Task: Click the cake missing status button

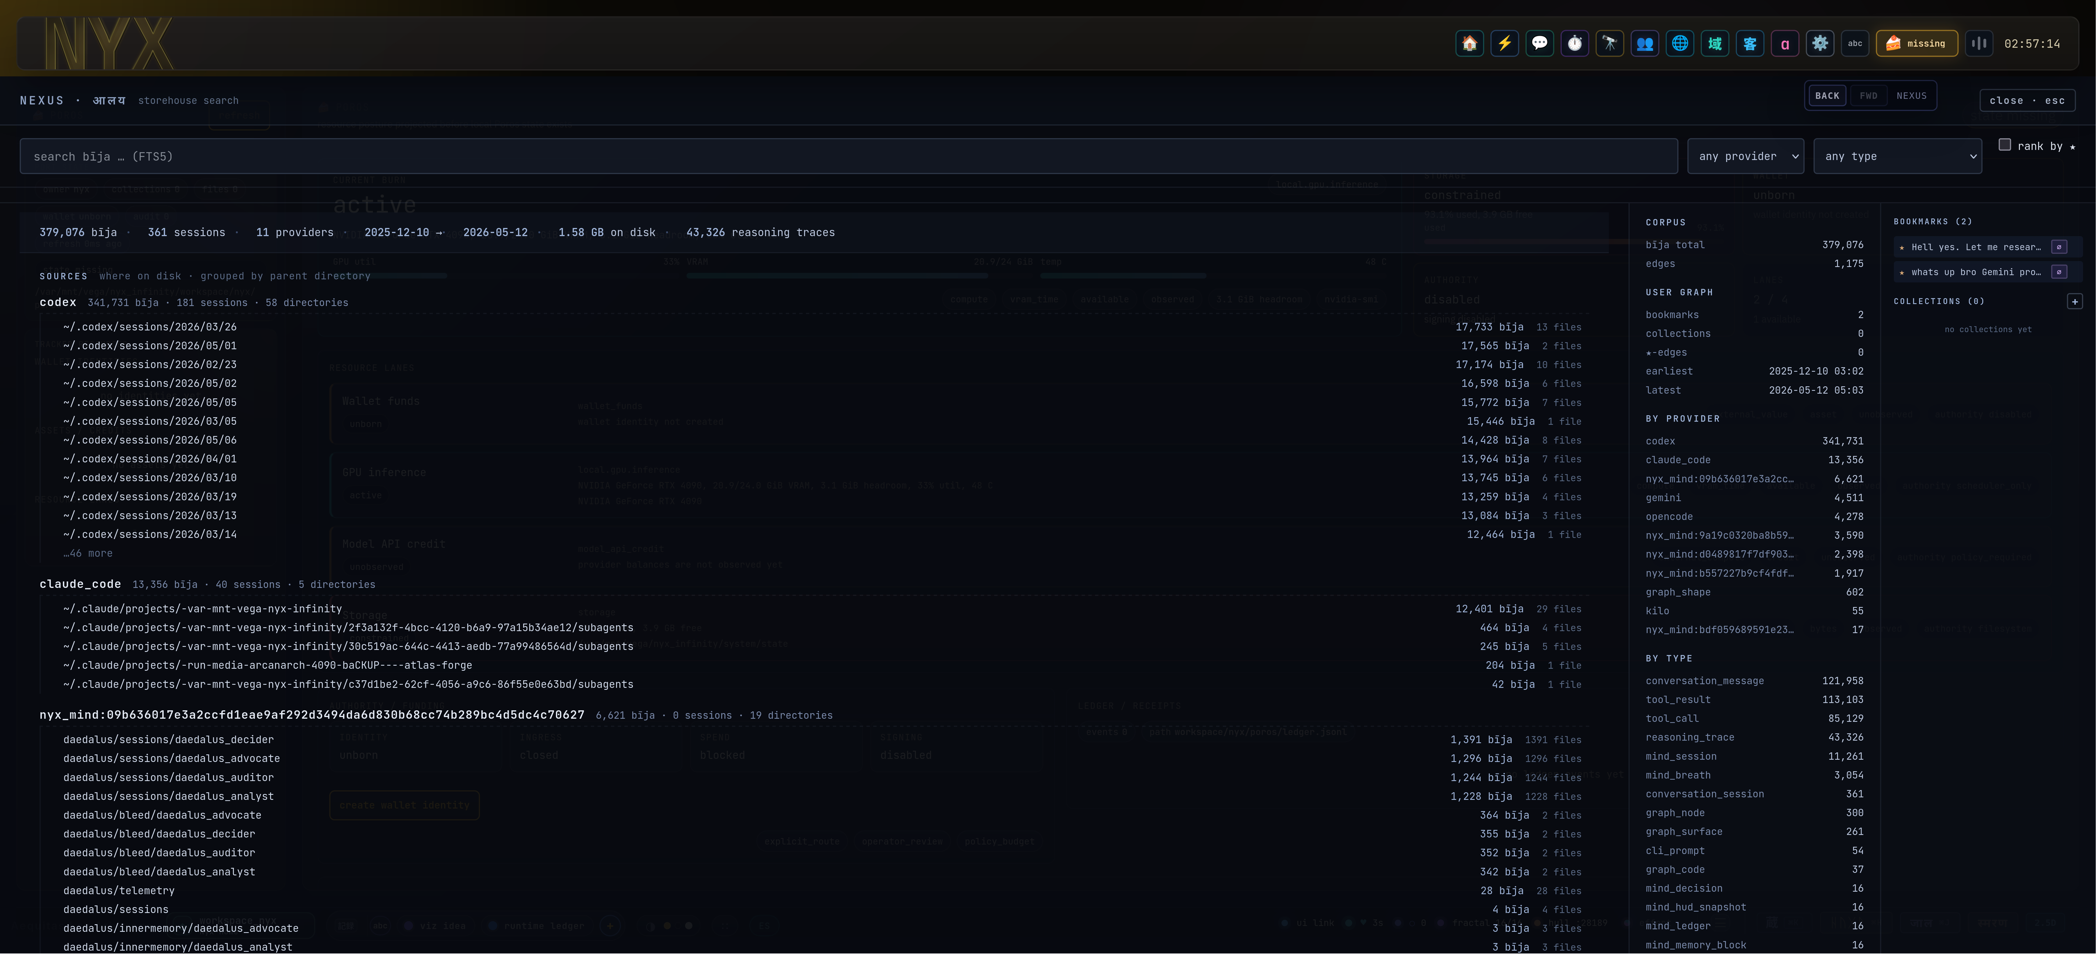Action: [x=1916, y=43]
